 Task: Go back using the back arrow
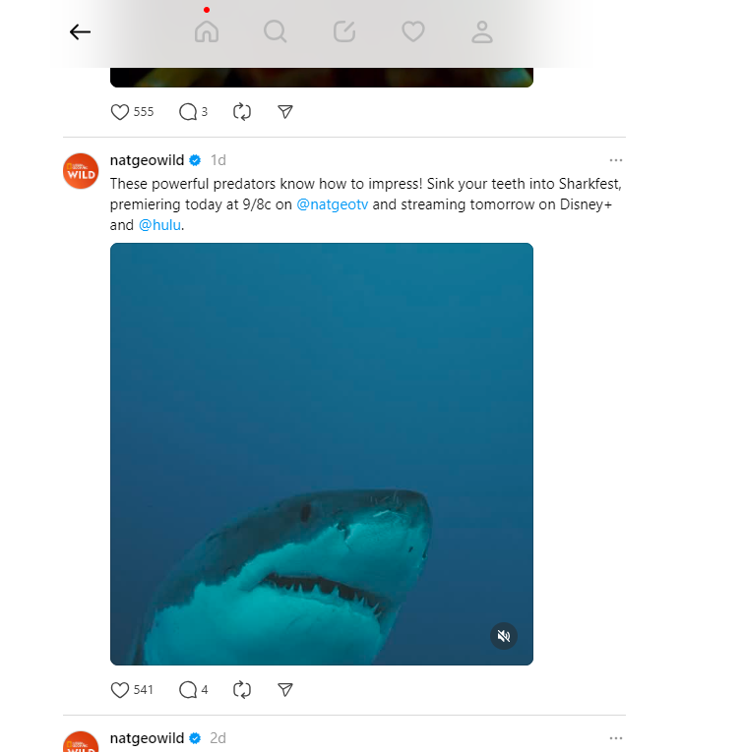[81, 32]
